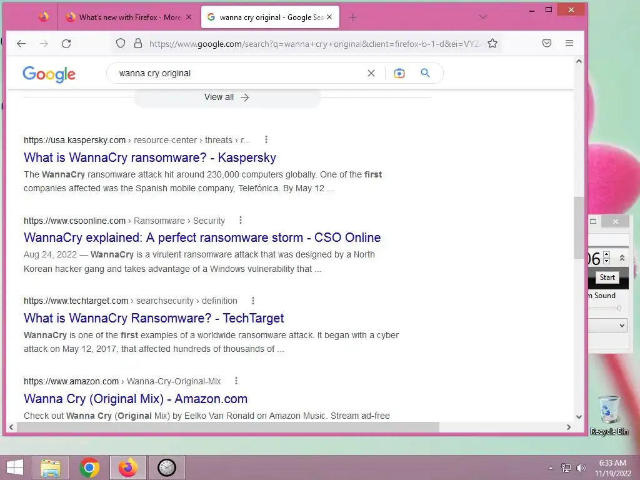The image size is (640, 480).
Task: Open the Windows Start menu
Action: click(x=15, y=467)
